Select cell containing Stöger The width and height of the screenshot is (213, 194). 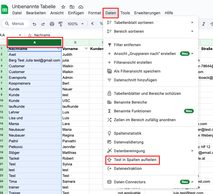35,153
